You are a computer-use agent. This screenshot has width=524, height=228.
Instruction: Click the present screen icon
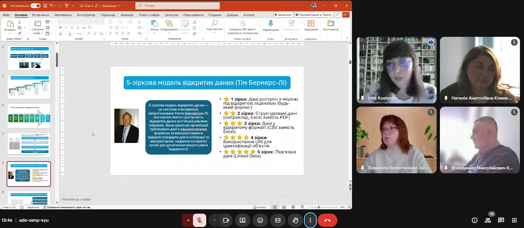tap(243, 220)
